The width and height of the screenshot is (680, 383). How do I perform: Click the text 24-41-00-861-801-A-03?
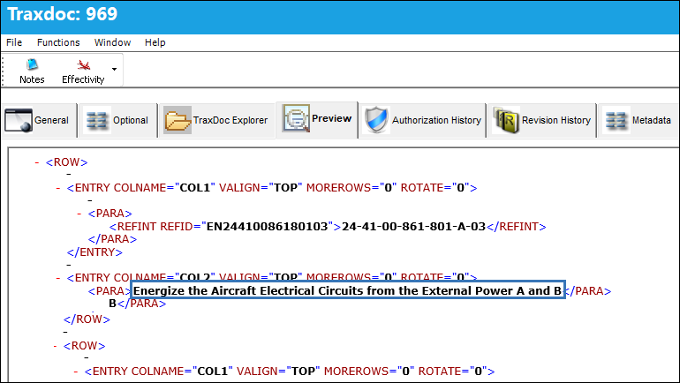click(x=413, y=227)
